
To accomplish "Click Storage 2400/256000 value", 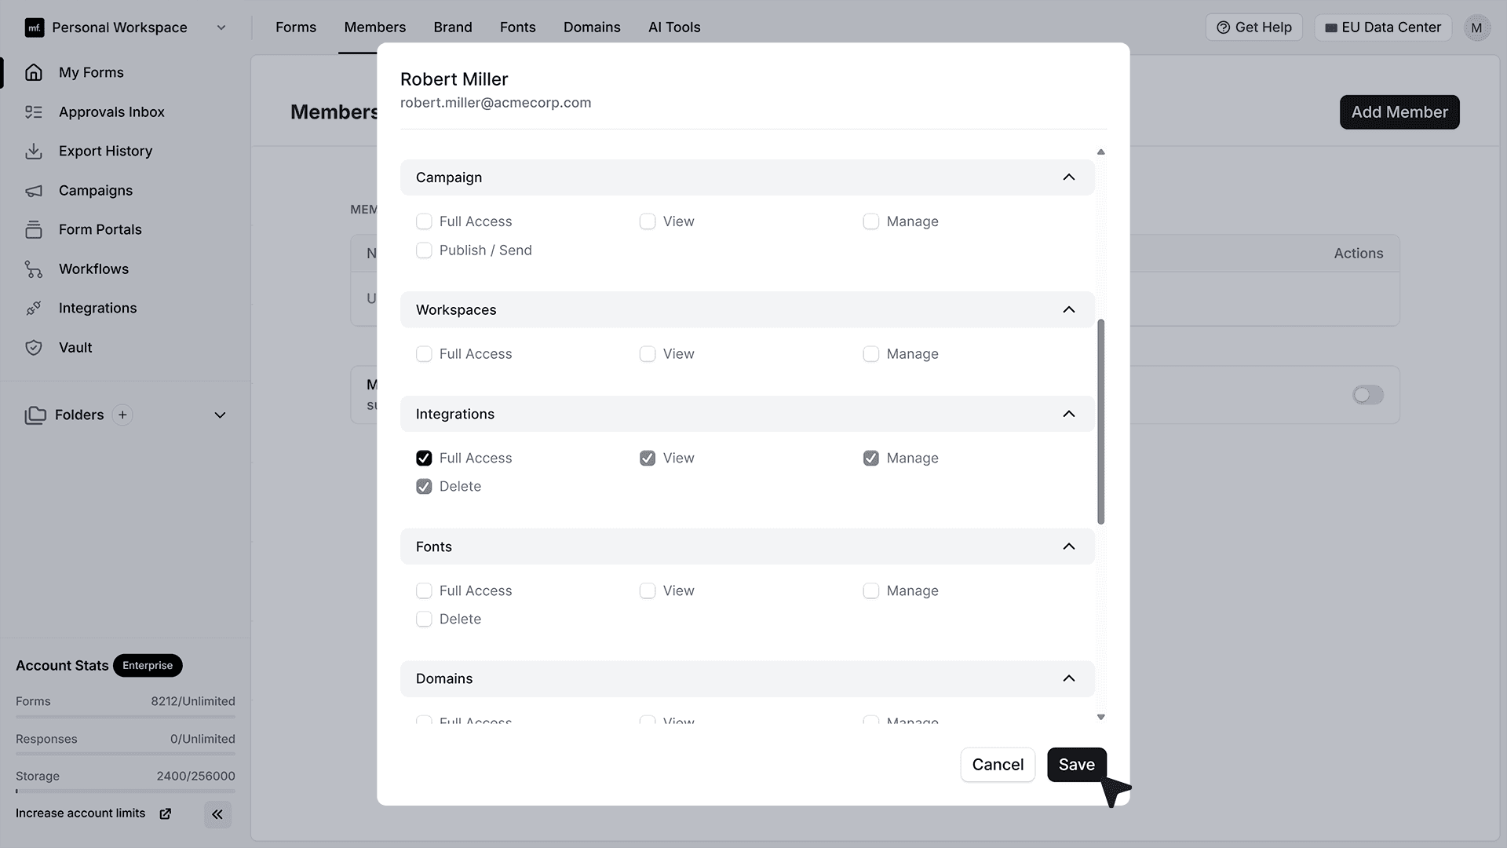I will [x=195, y=776].
